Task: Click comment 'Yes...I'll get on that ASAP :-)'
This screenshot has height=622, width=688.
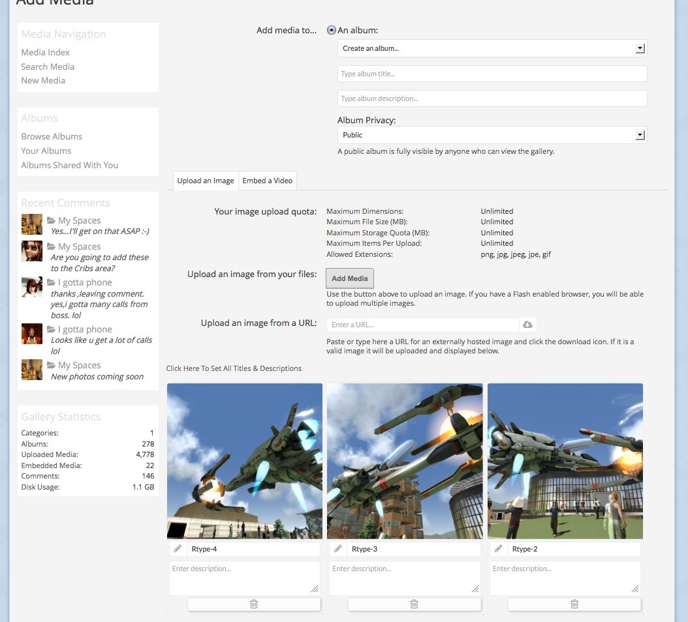Action: (x=100, y=231)
